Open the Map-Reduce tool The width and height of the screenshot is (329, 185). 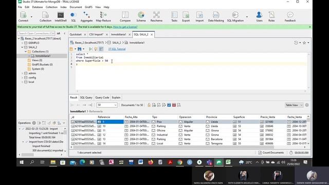[103, 17]
